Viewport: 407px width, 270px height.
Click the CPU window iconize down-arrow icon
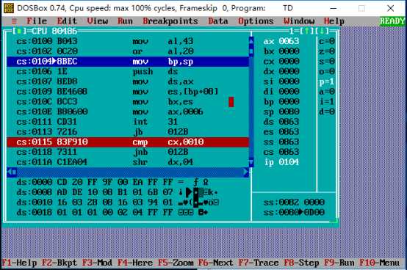322,31
